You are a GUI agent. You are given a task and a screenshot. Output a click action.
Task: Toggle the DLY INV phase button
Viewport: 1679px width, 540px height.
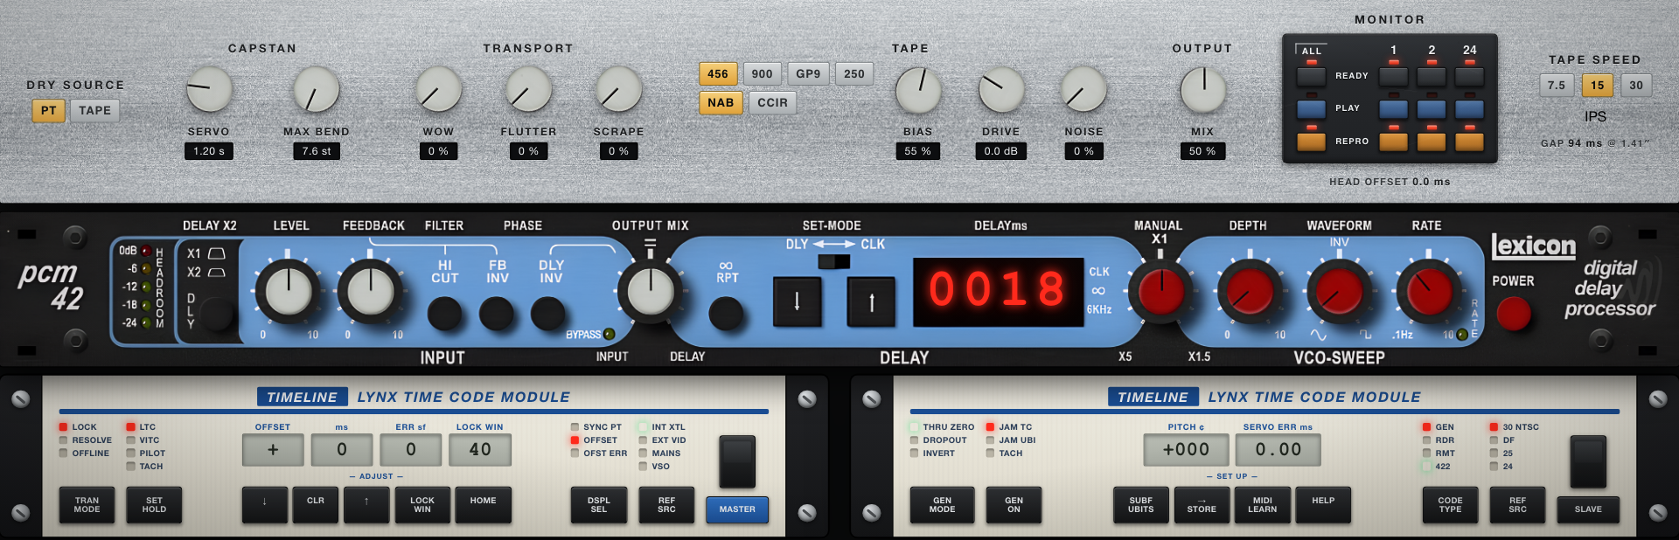[548, 313]
